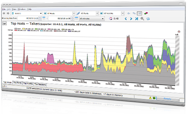Open the 15 minutes interval dropdown
This screenshot has height=140, width=187.
(x=92, y=19)
